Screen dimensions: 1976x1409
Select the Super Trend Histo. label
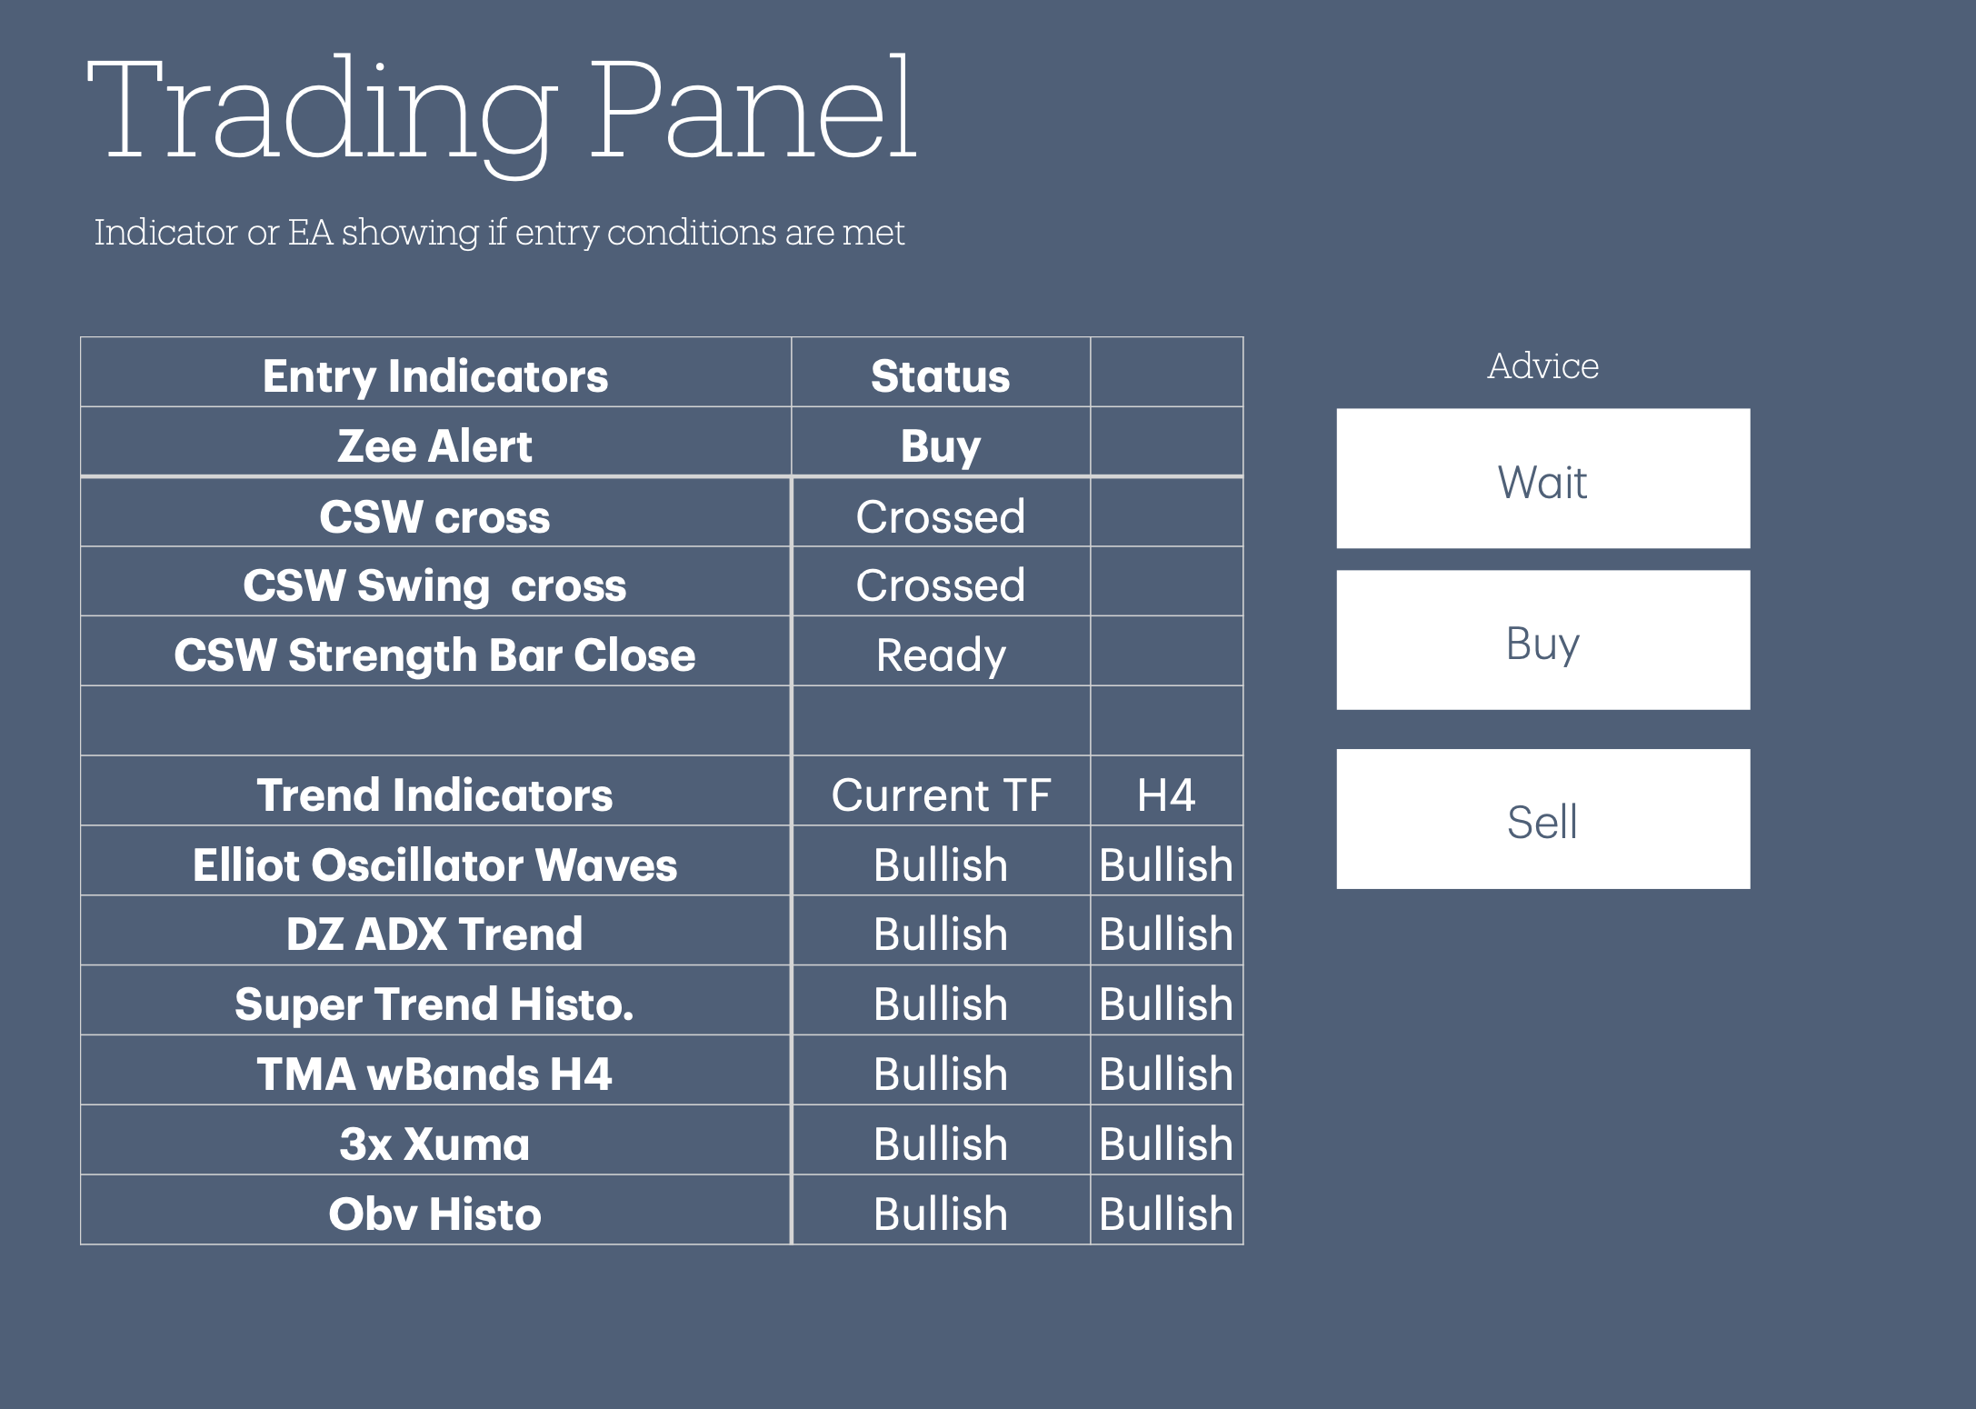pos(434,1004)
